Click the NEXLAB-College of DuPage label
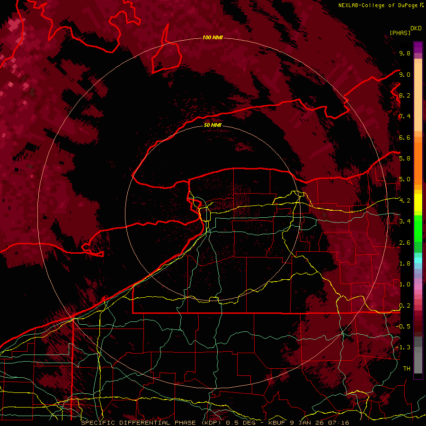Viewport: 426px width, 426px height. (x=378, y=5)
